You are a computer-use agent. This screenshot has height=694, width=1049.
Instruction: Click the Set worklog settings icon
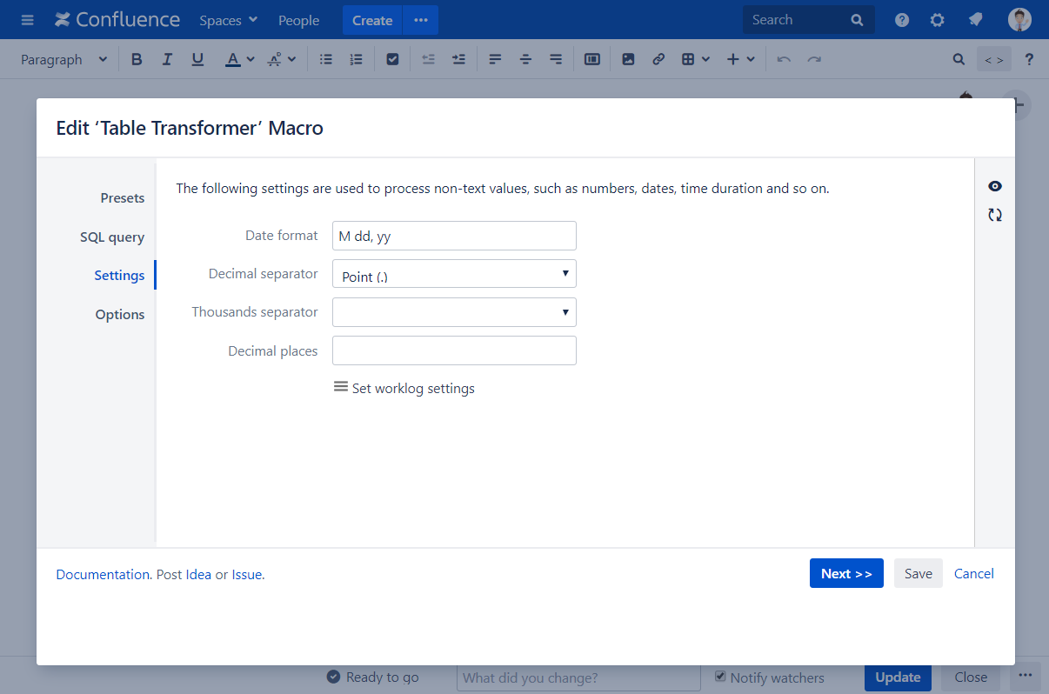(341, 387)
